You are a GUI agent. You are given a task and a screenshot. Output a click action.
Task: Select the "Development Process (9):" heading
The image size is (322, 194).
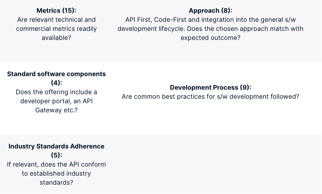pyautogui.click(x=210, y=88)
